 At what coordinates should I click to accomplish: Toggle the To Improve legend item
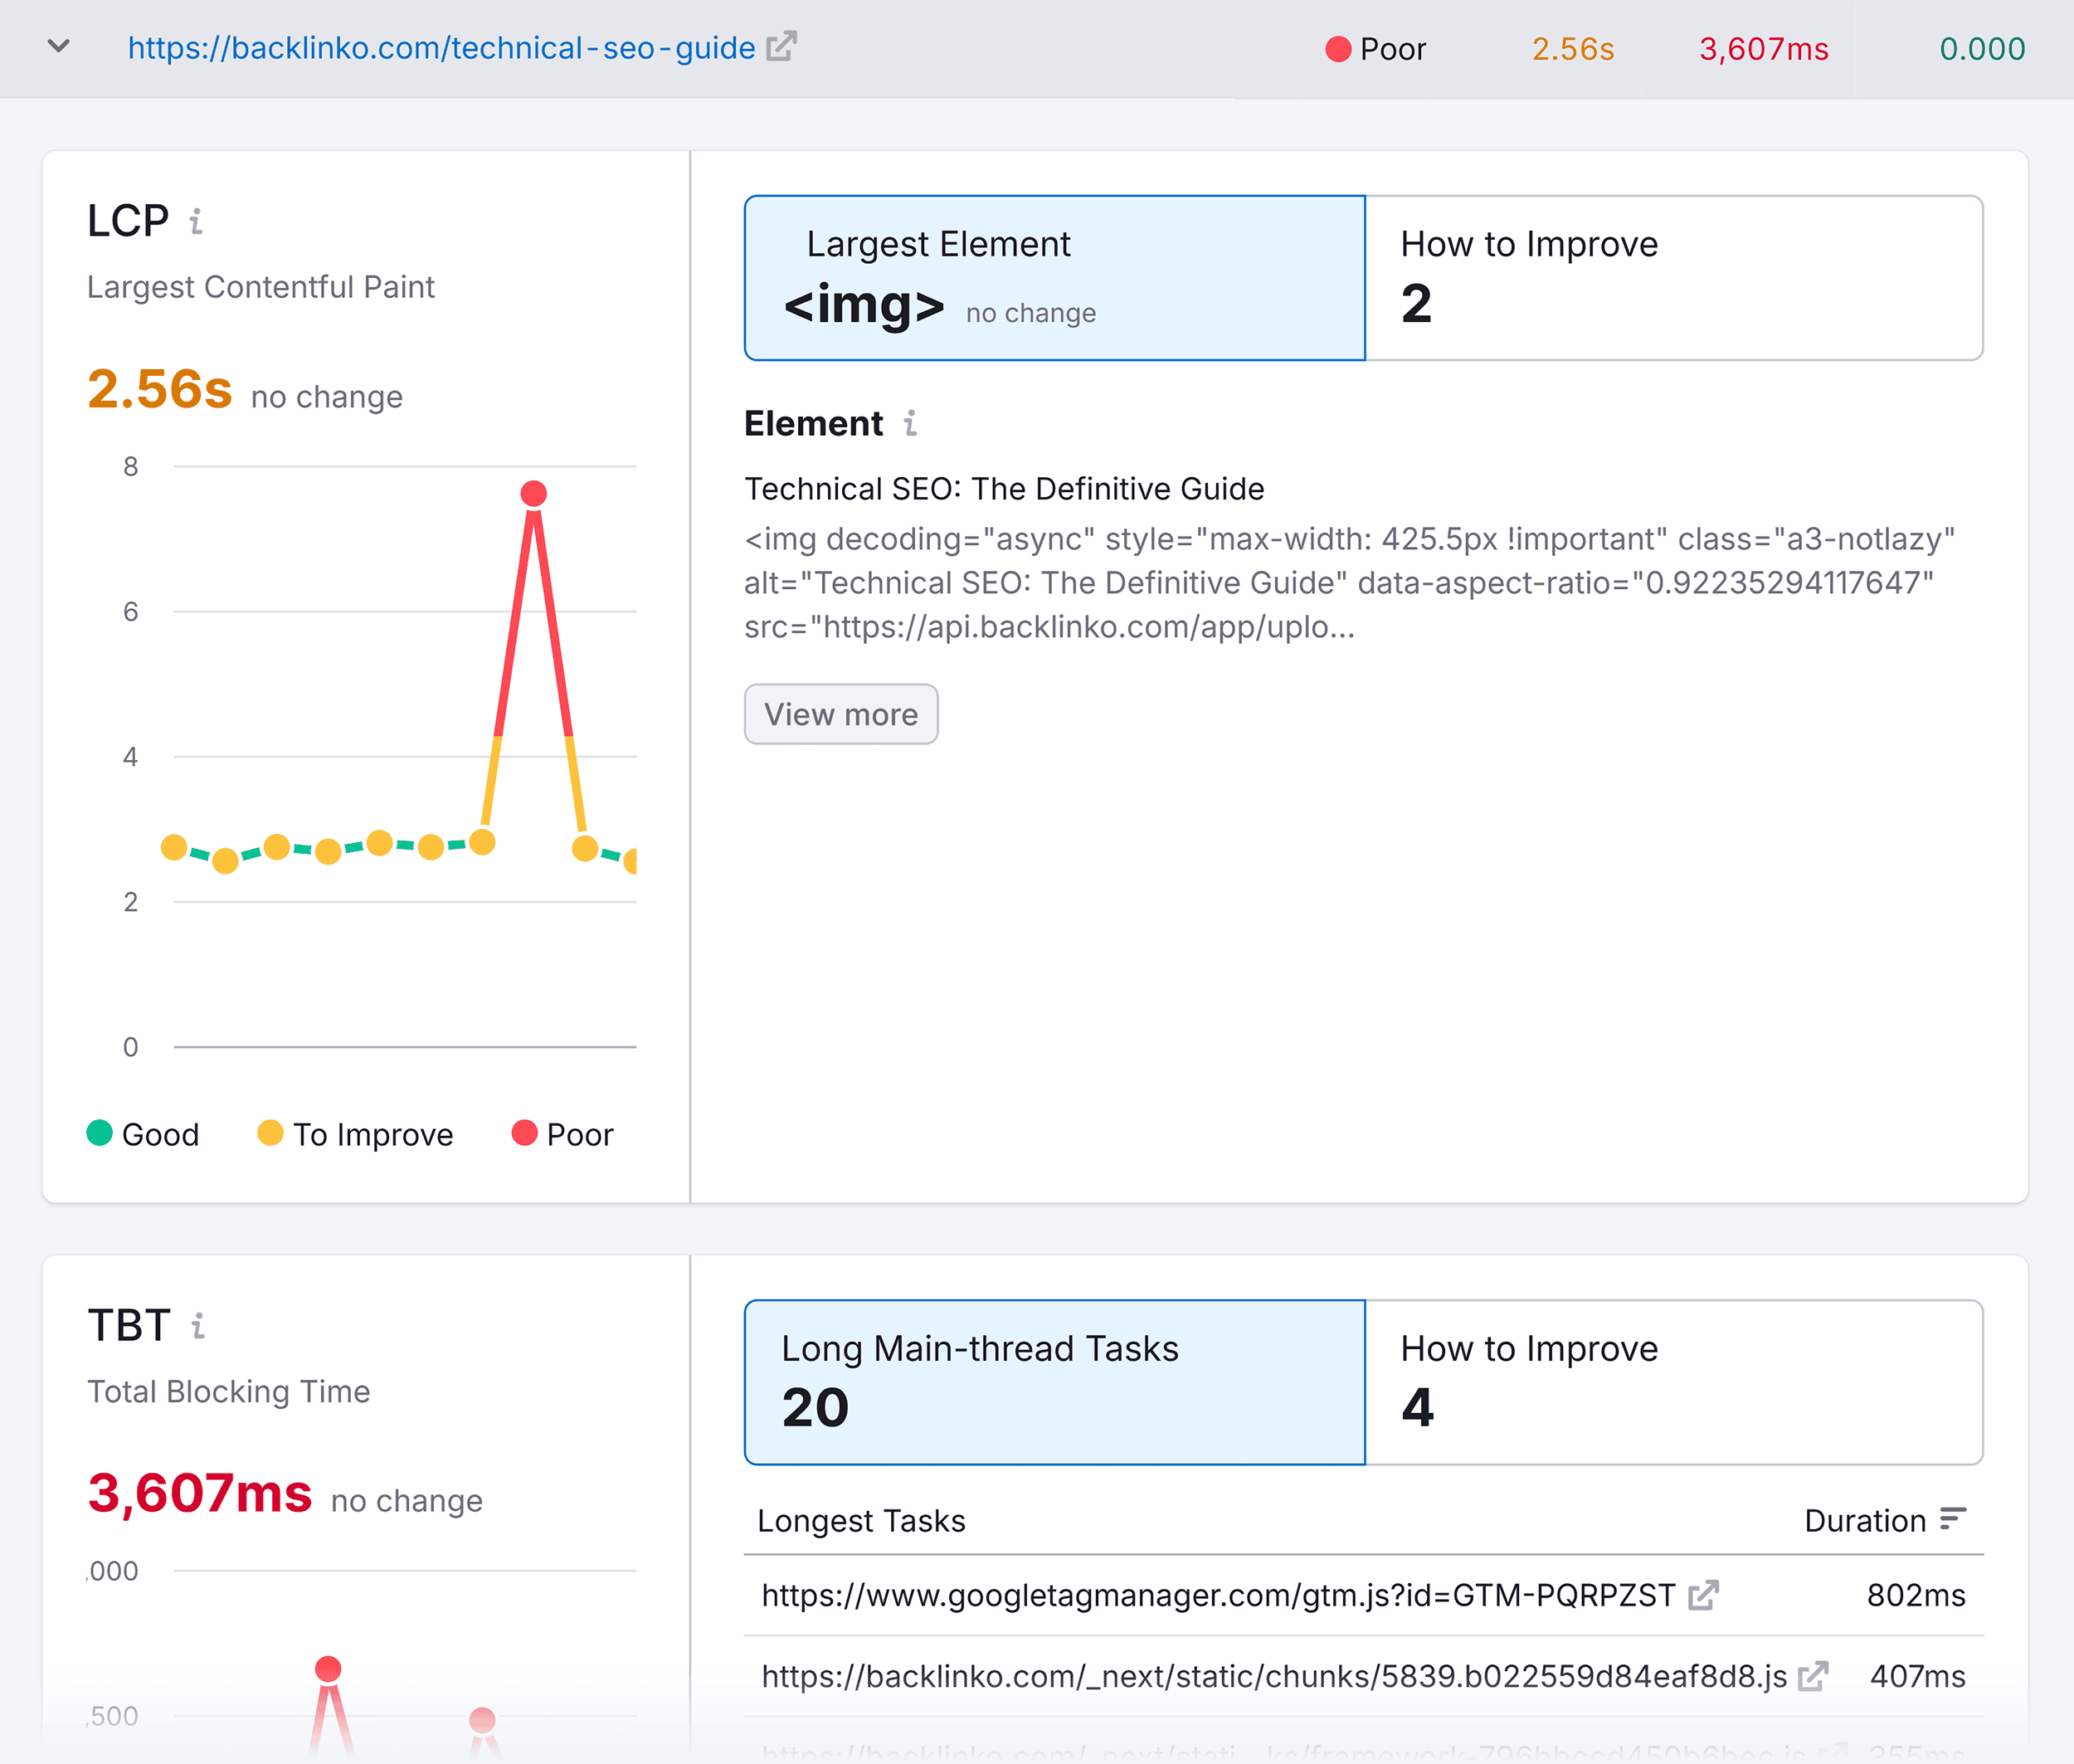[x=355, y=1134]
